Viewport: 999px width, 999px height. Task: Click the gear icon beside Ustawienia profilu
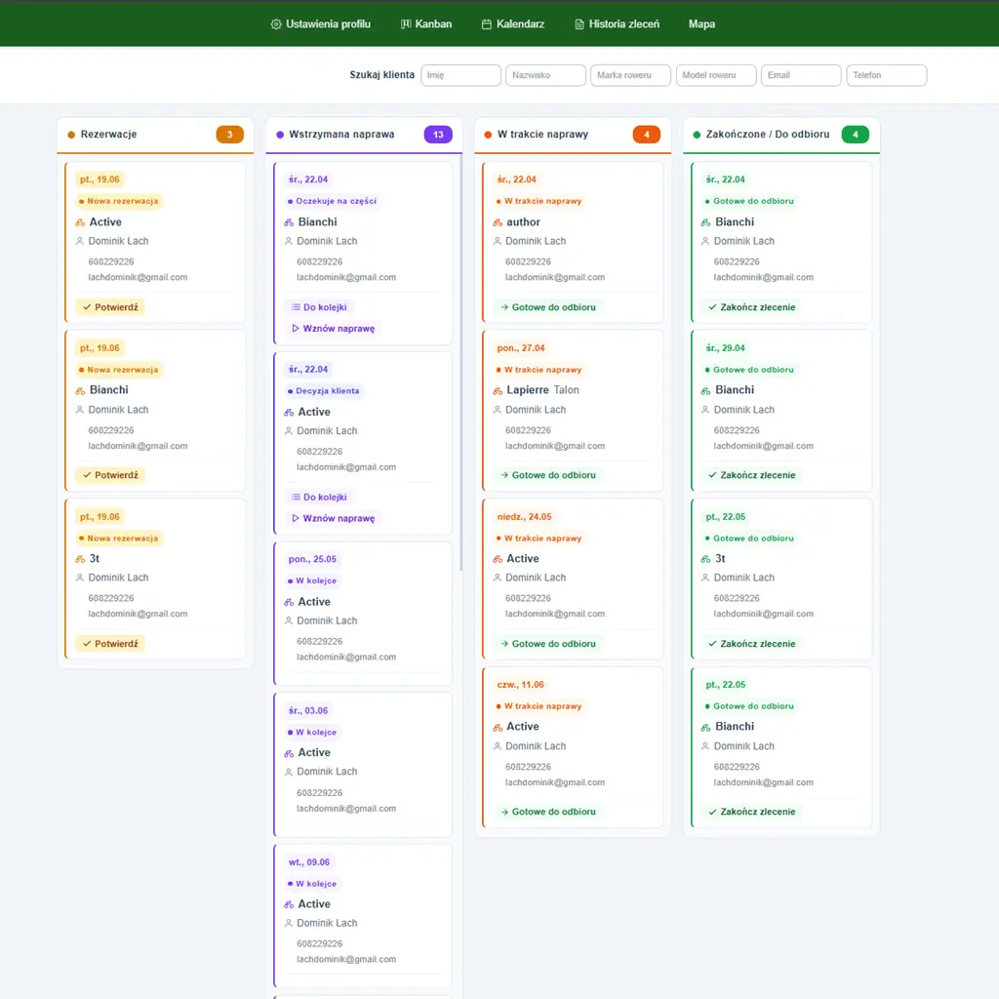[276, 24]
